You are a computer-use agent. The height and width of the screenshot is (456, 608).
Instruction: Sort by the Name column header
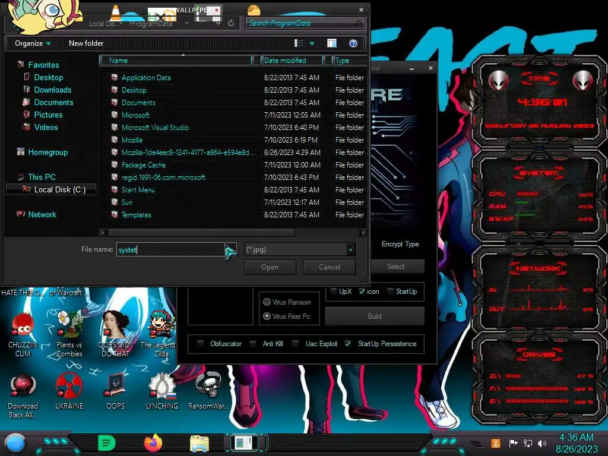(176, 61)
